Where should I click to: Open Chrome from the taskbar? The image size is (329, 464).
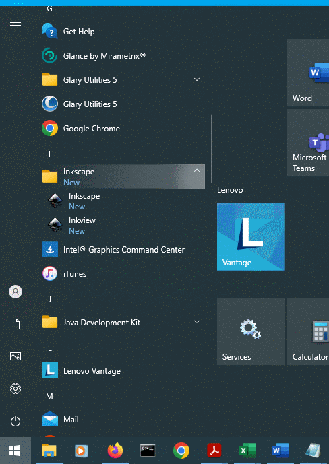point(181,451)
